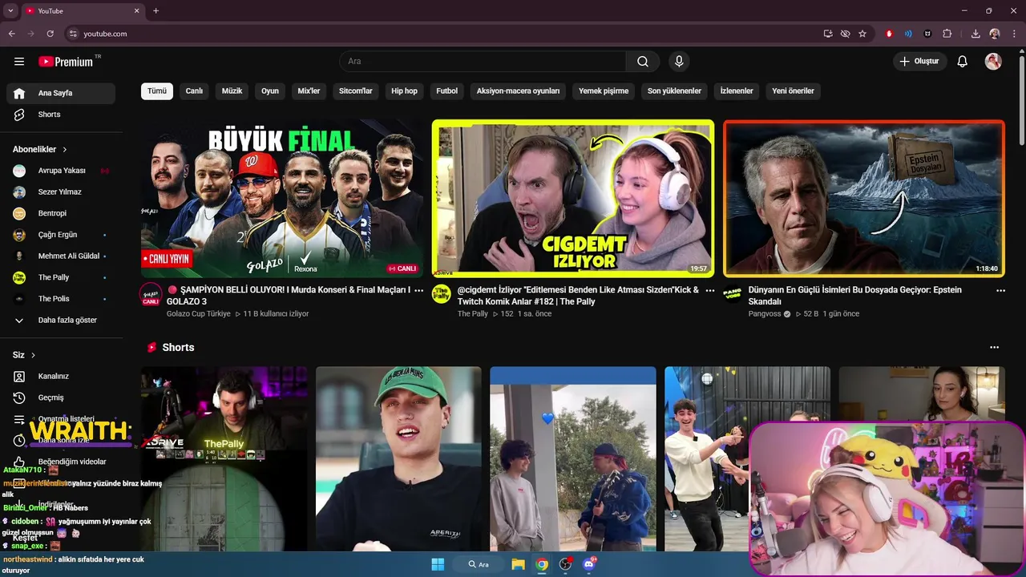1026x577 pixels.
Task: Open the tab search dropdown arrow
Action: [x=10, y=11]
